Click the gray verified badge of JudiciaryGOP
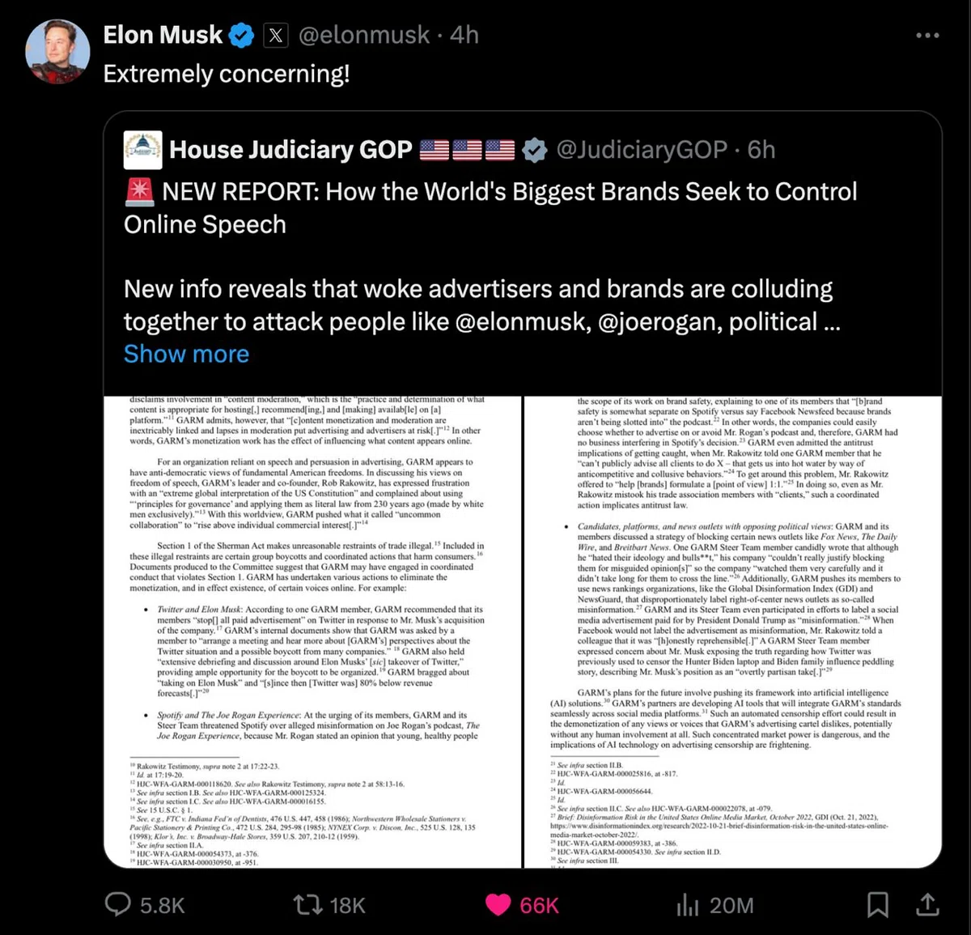This screenshot has width=971, height=935. click(x=534, y=150)
